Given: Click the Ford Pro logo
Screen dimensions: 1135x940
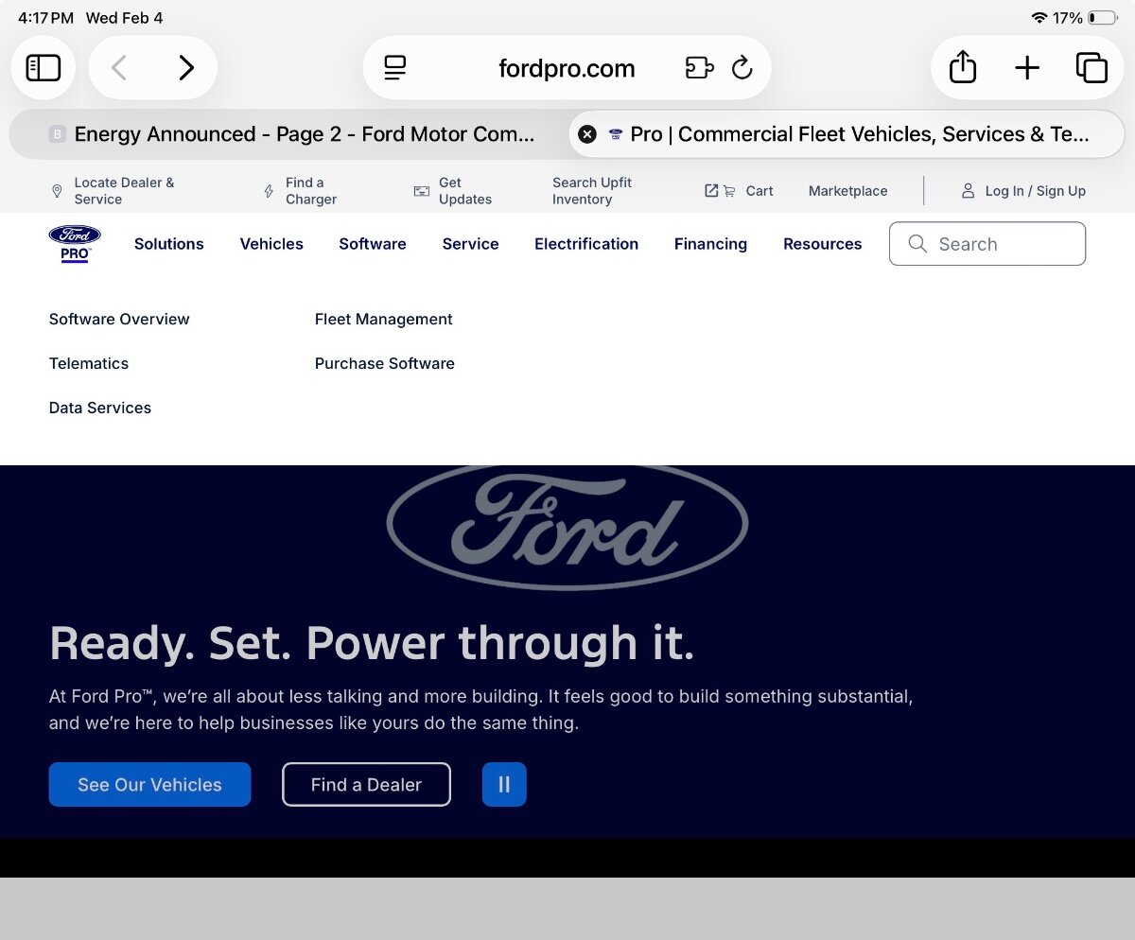Looking at the screenshot, I should (x=75, y=244).
